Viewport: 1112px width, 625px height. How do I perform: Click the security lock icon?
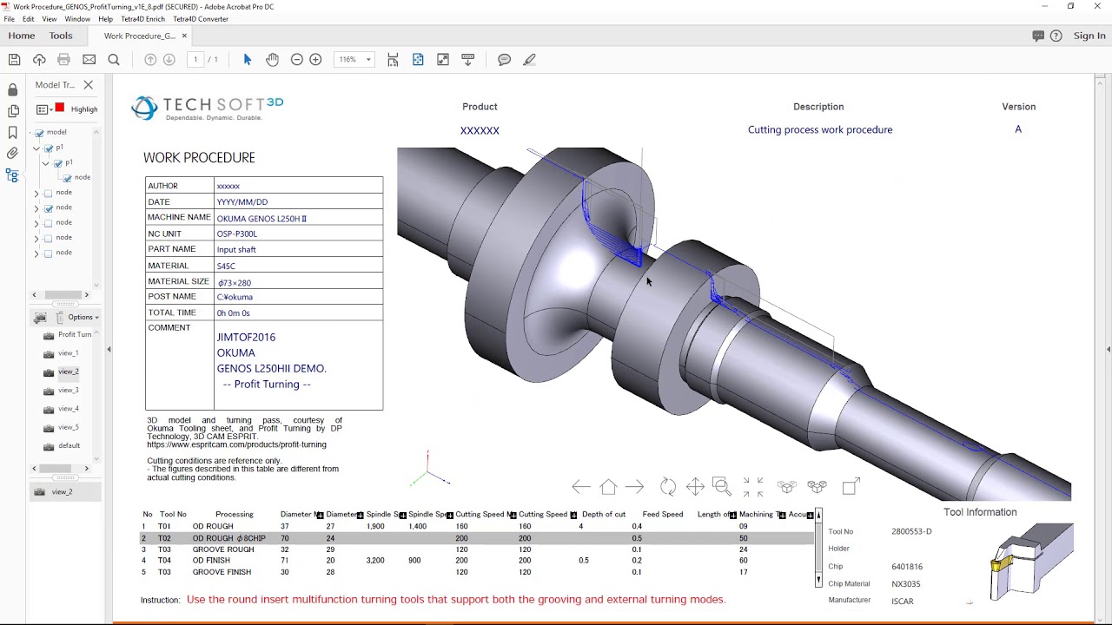point(12,89)
